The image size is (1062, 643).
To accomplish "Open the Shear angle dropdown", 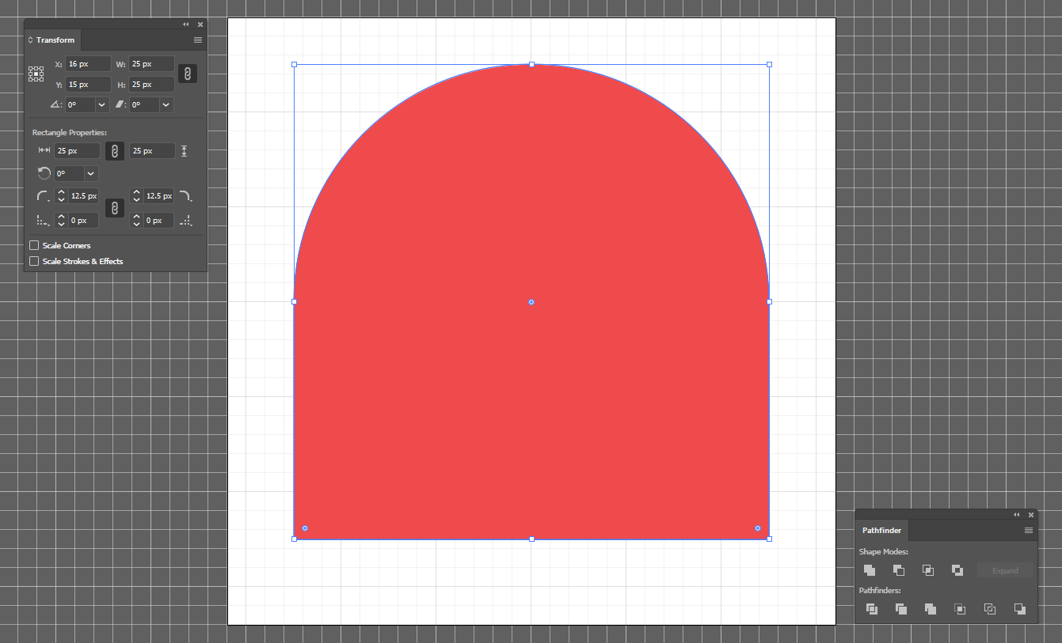I will pyautogui.click(x=166, y=104).
